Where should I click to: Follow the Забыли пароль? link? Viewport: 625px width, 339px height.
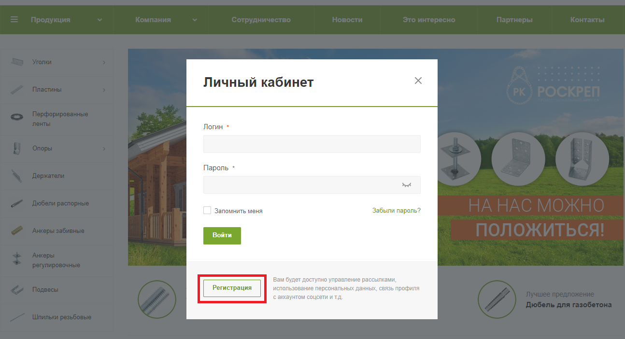pyautogui.click(x=396, y=210)
